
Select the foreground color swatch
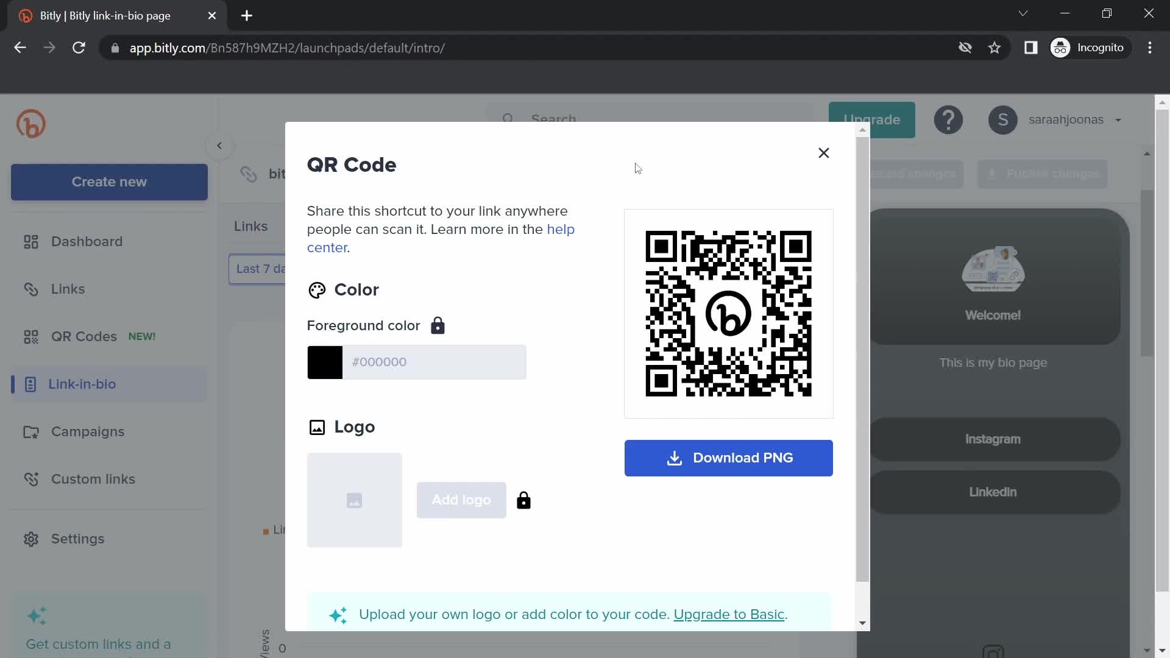pyautogui.click(x=325, y=363)
